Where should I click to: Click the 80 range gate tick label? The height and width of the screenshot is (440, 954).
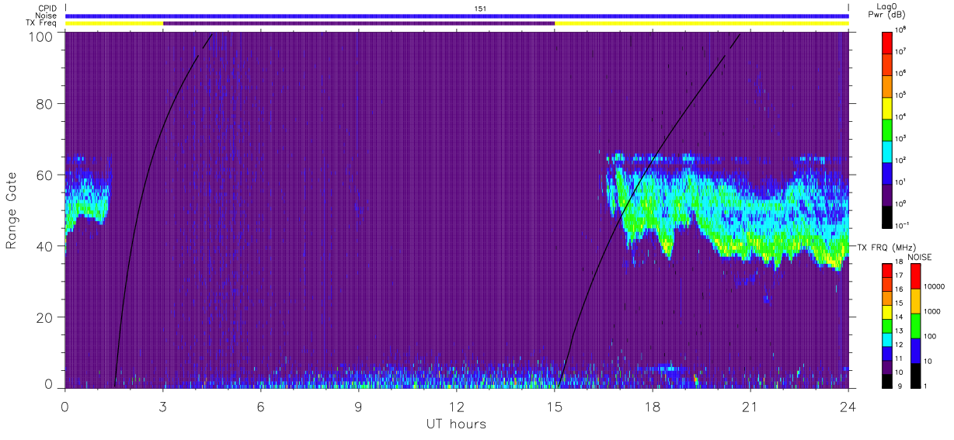coord(44,103)
